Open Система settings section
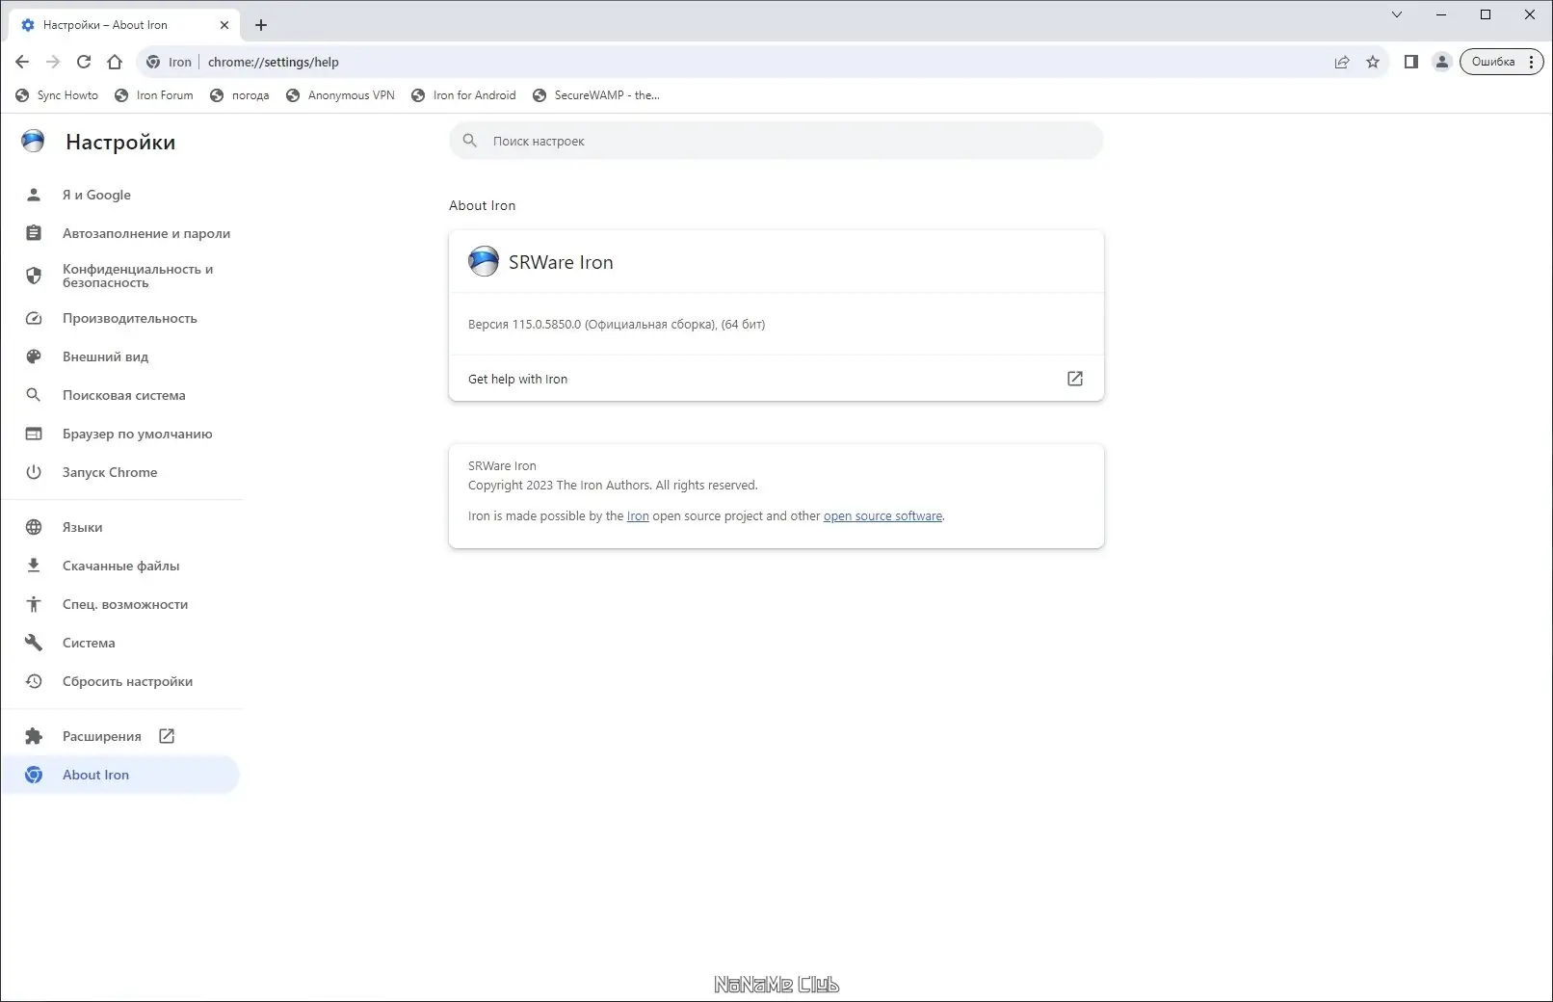This screenshot has height=1002, width=1553. [x=121, y=643]
